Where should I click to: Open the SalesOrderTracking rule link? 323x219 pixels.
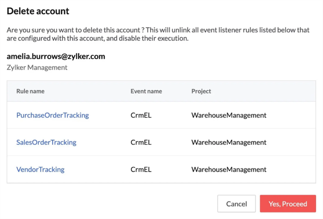click(x=46, y=142)
